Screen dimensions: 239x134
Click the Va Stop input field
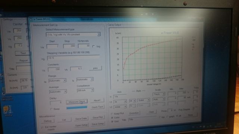[x=69, y=46]
